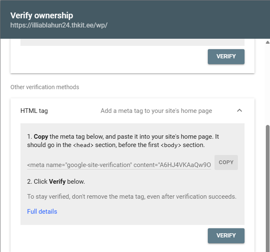Click gray box above upper VERIFY button
Screen dimensions: 270x252
point(132,42)
